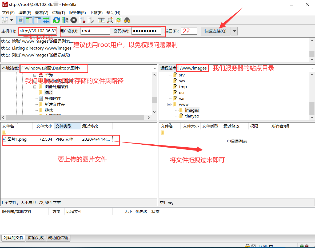Toggle processing of the transfer queue
Viewport: 315px width, 248px height.
pos(65,20)
